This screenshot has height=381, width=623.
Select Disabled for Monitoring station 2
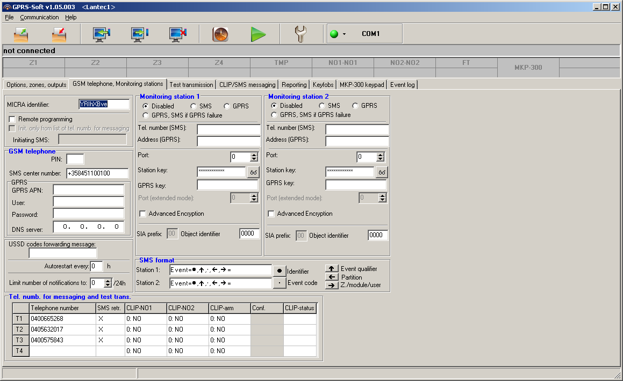click(x=274, y=106)
